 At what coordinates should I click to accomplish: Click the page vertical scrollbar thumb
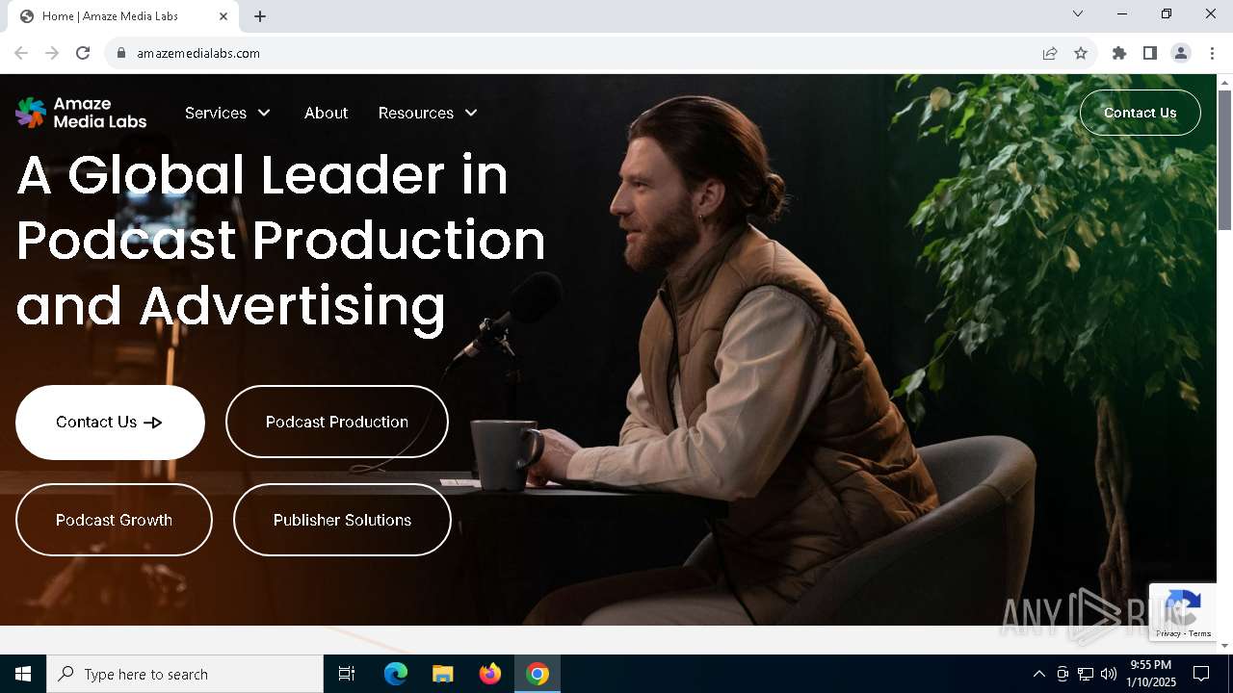click(1225, 160)
